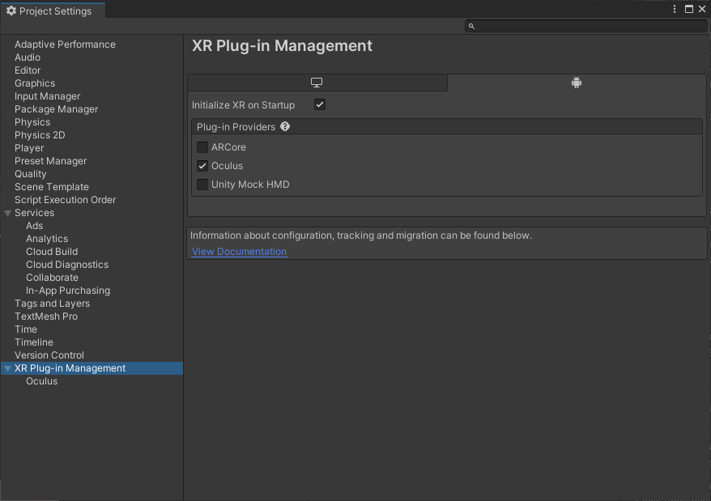Go to Graphics settings
711x501 pixels.
[x=35, y=83]
